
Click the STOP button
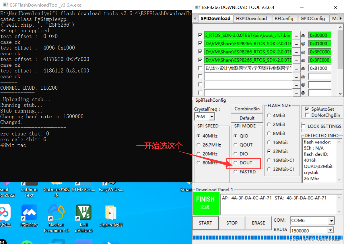tap(232, 223)
